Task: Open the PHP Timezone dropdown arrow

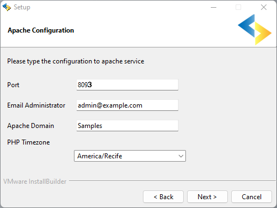Action: [181, 156]
